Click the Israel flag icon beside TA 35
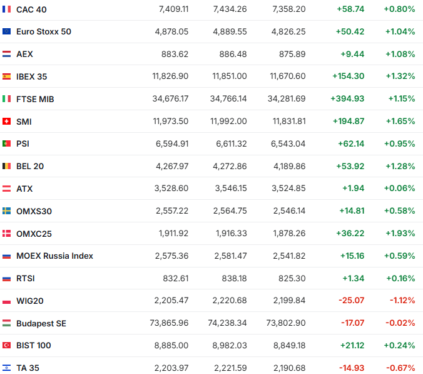 7,368
